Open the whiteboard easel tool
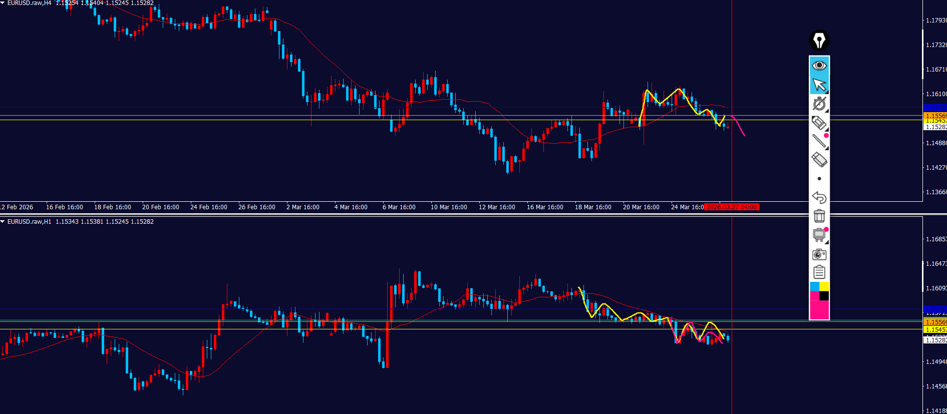The image size is (947, 414). coord(819,235)
